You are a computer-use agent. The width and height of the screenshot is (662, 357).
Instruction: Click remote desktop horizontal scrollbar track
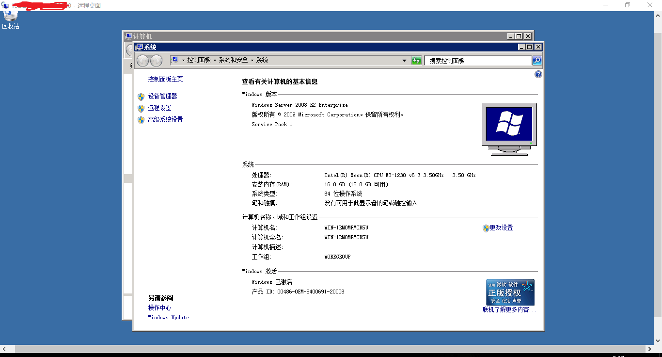click(331, 349)
